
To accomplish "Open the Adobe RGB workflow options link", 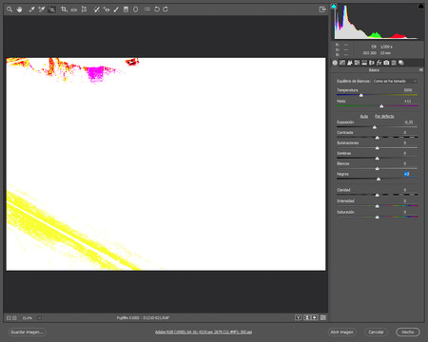I will click(x=204, y=332).
